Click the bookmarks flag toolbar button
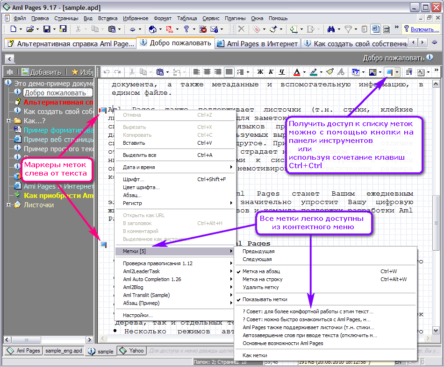Viewport: 444px width, 367px height. pyautogui.click(x=390, y=72)
